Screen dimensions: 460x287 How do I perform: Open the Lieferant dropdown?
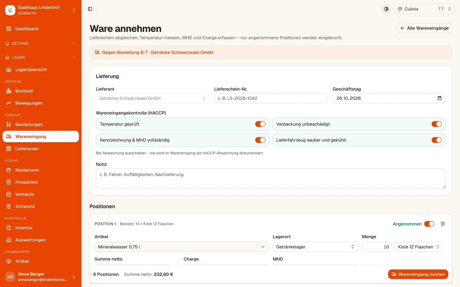tap(152, 98)
